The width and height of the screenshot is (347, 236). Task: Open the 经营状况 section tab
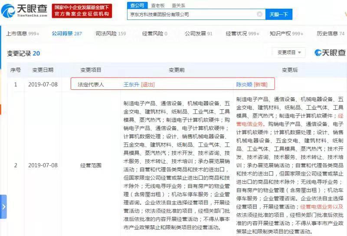tap(242, 34)
